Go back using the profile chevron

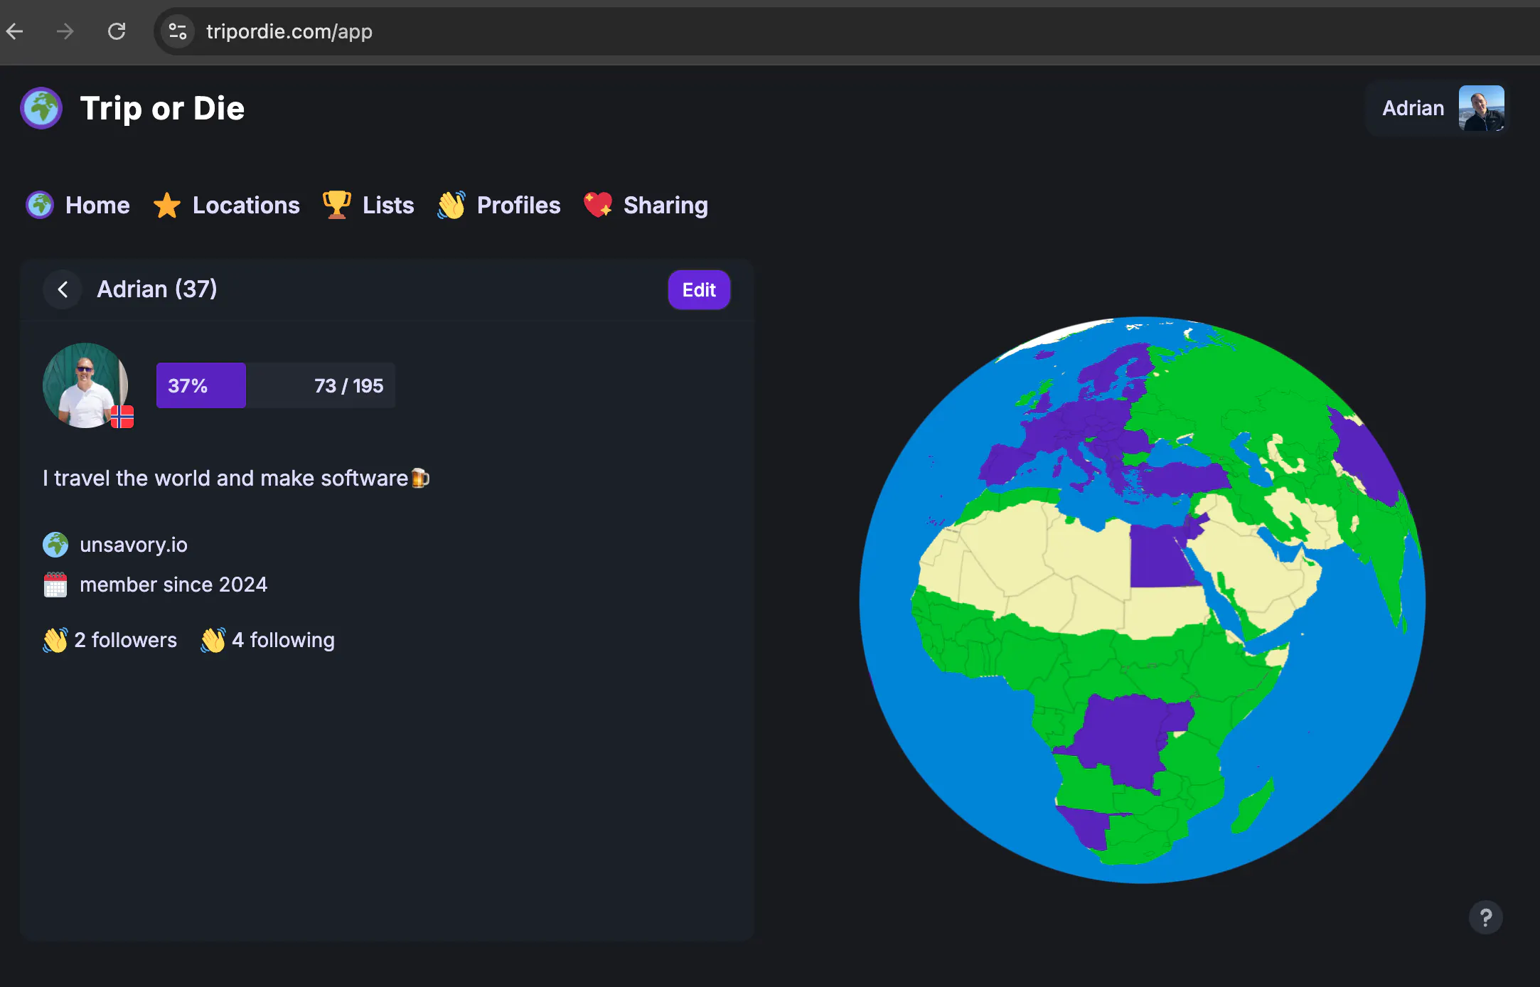pyautogui.click(x=63, y=289)
